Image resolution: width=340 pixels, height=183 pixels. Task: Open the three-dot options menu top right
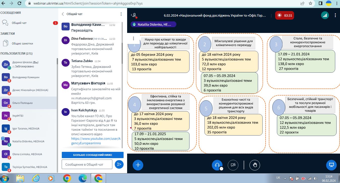(x=335, y=15)
